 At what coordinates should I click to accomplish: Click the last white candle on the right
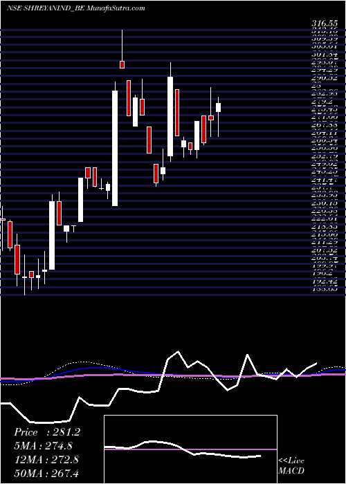[218, 107]
